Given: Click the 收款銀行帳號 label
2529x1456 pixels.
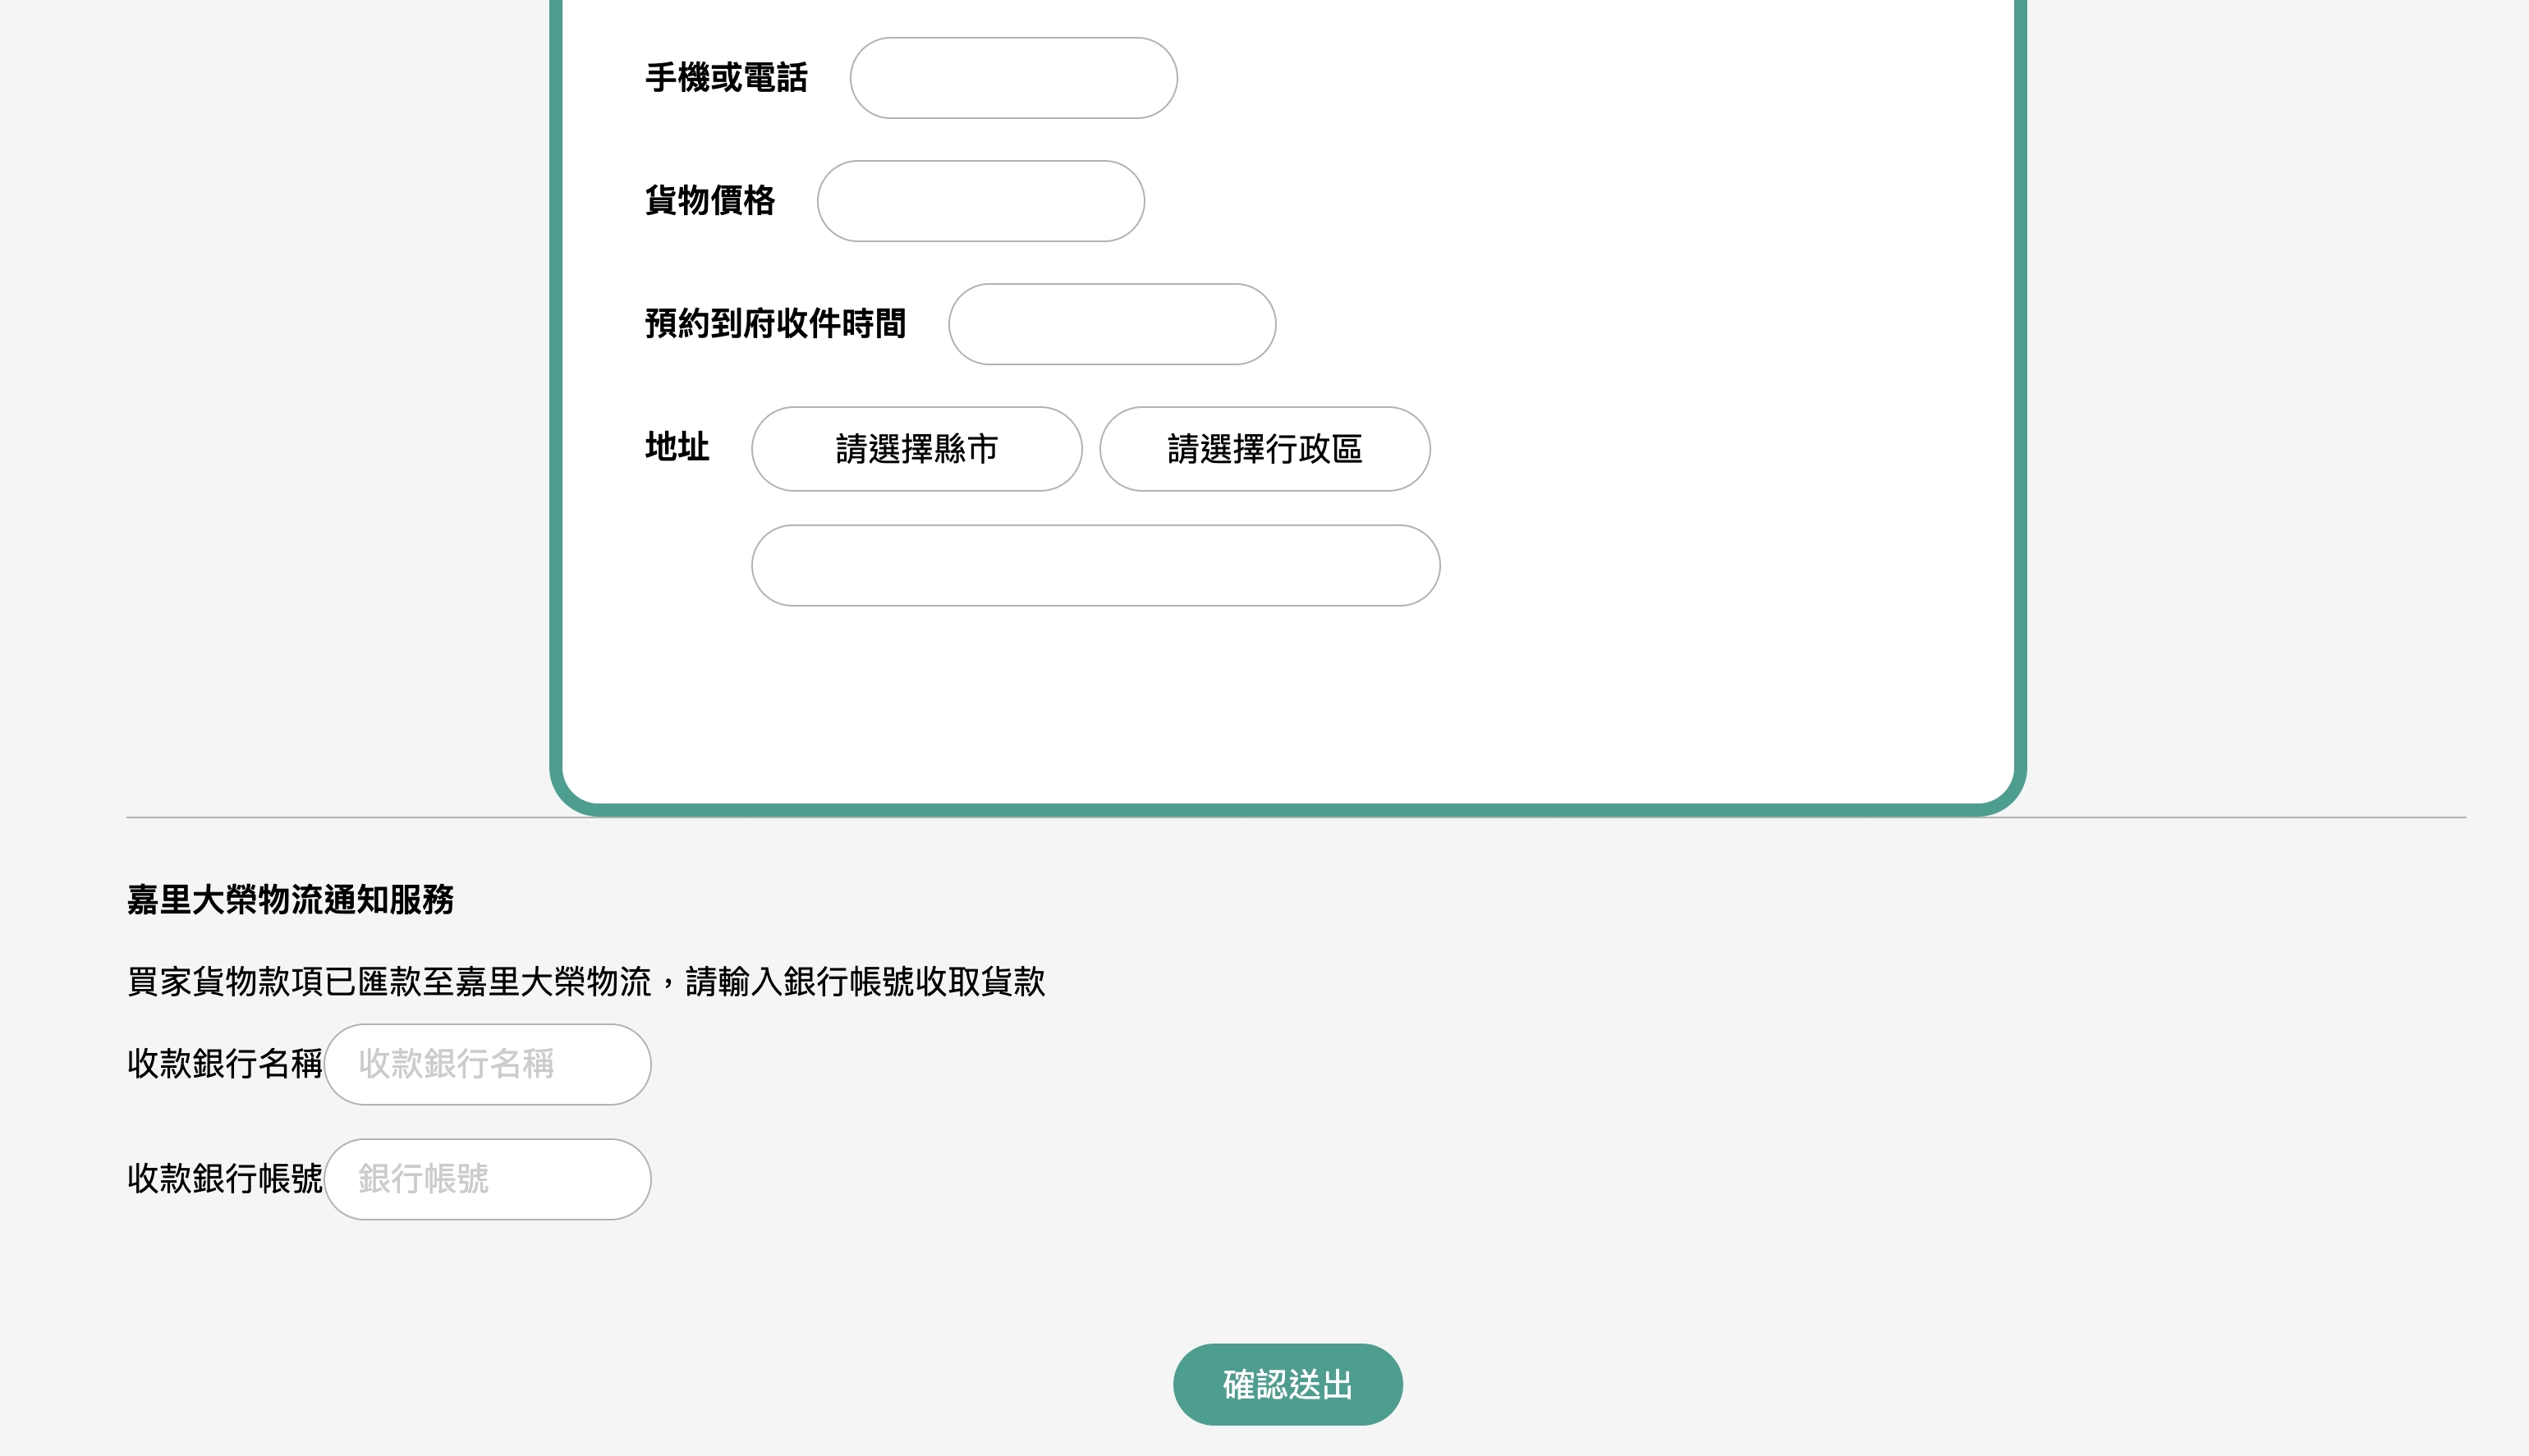Looking at the screenshot, I should [225, 1179].
